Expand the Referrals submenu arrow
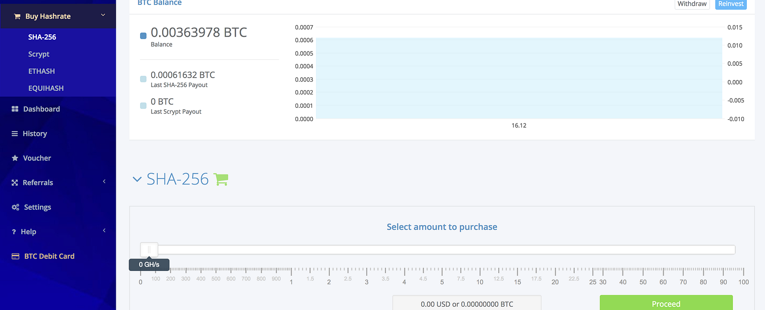Viewport: 765px width, 310px height. (x=104, y=182)
